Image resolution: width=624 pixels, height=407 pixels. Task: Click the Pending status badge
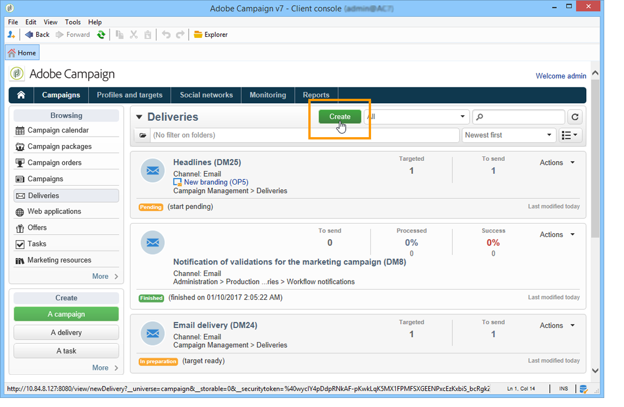[x=151, y=207]
